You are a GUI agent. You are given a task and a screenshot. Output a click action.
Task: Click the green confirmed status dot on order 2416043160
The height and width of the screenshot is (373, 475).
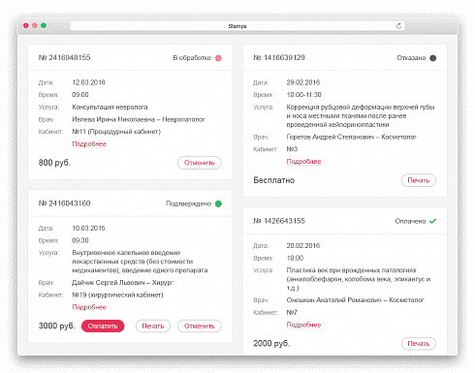pyautogui.click(x=218, y=203)
